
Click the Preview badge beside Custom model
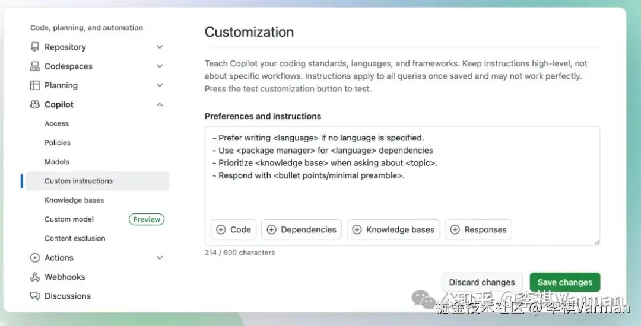tap(147, 219)
